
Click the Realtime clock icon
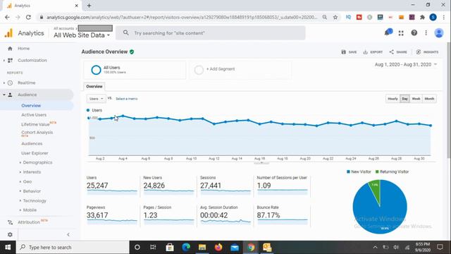coord(10,83)
